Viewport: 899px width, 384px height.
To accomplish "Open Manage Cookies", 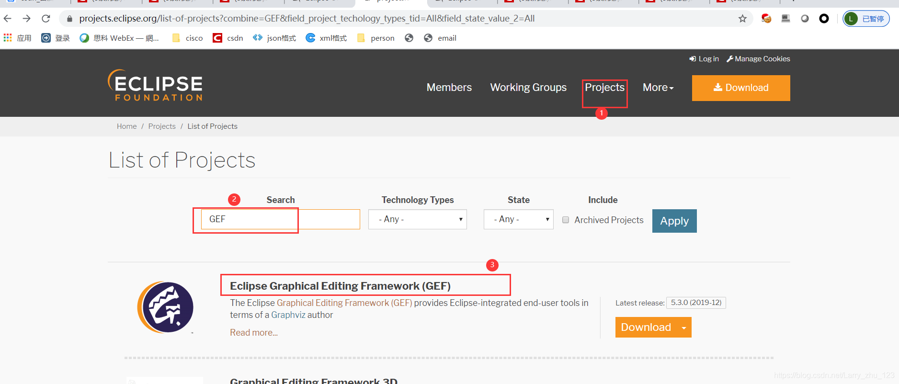I will coord(758,59).
